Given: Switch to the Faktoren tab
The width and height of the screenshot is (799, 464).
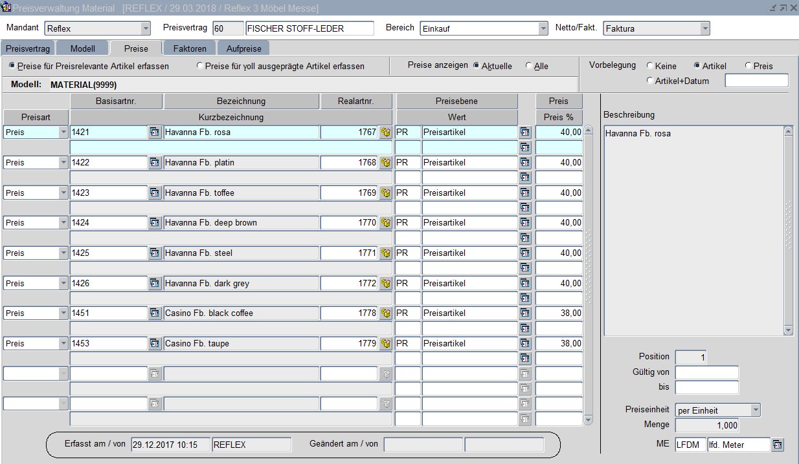Looking at the screenshot, I should (x=190, y=49).
